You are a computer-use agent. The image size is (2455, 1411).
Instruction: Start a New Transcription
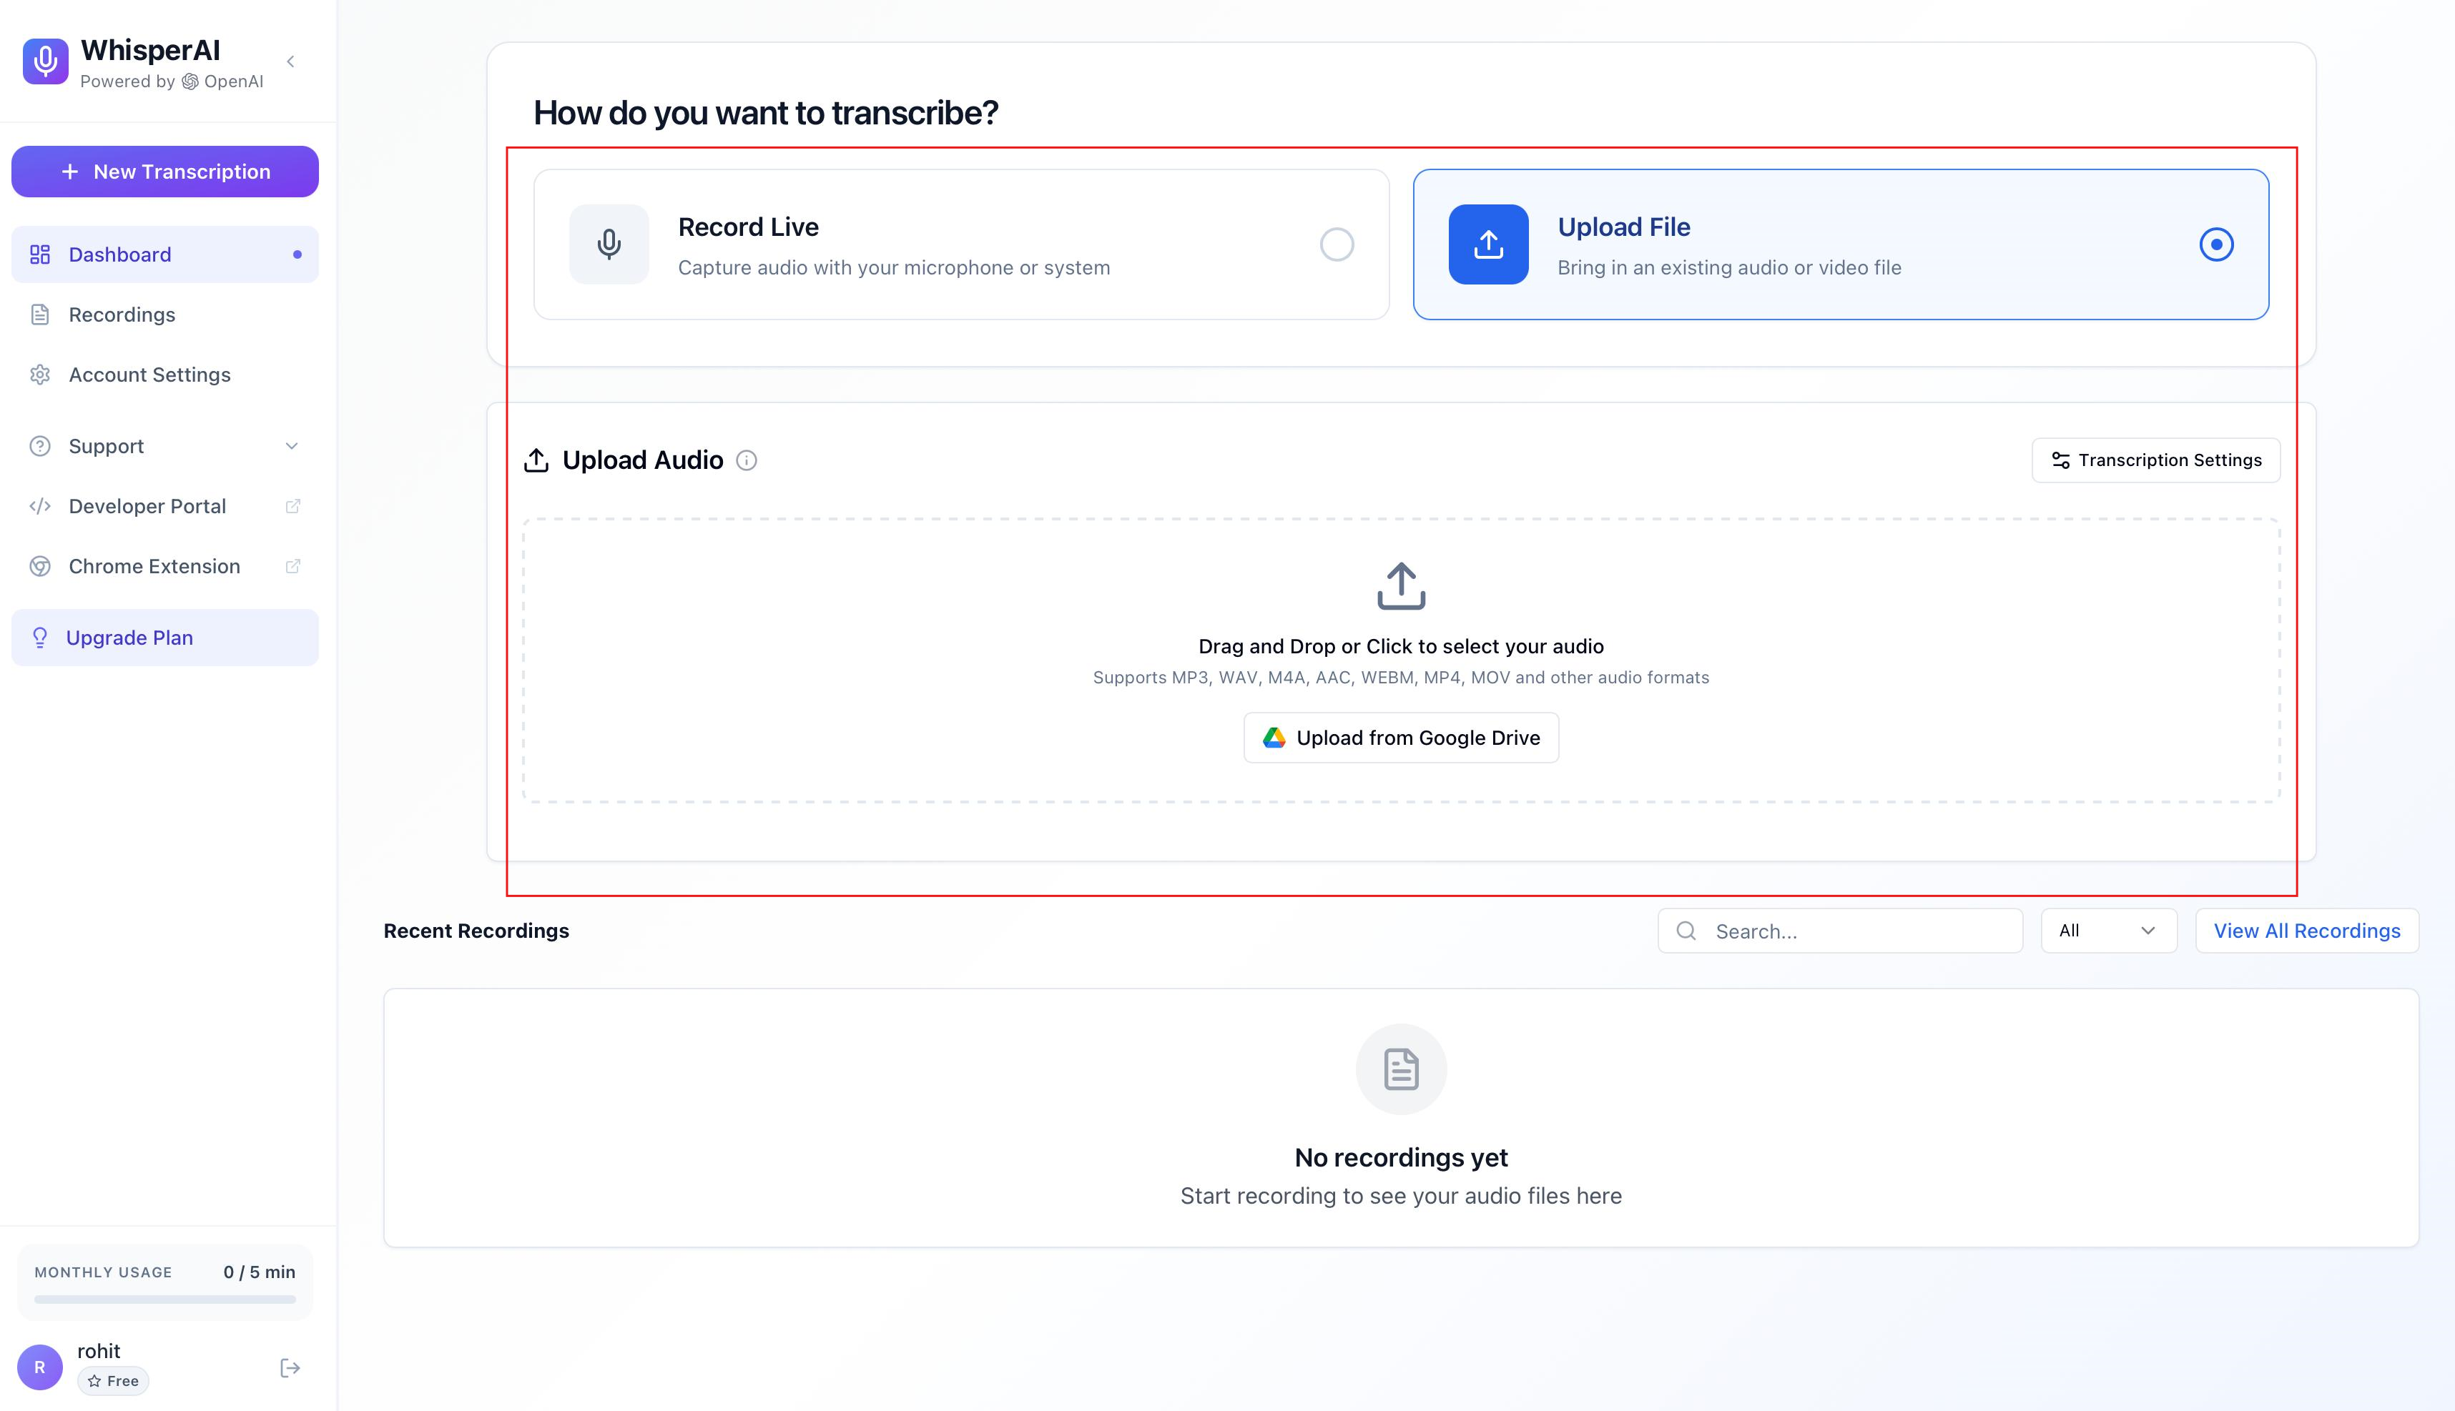164,172
